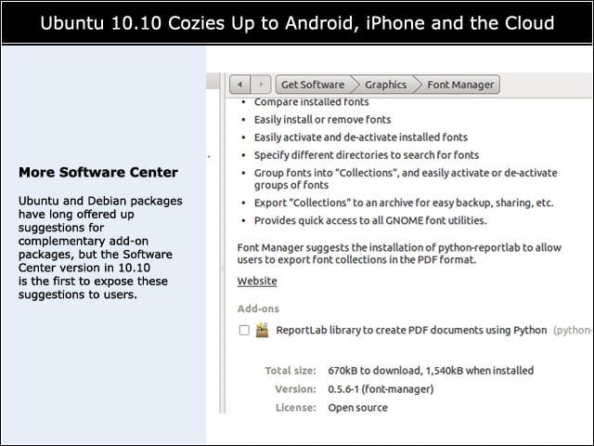This screenshot has width=594, height=446.
Task: Click the back navigation arrow
Action: click(x=239, y=85)
